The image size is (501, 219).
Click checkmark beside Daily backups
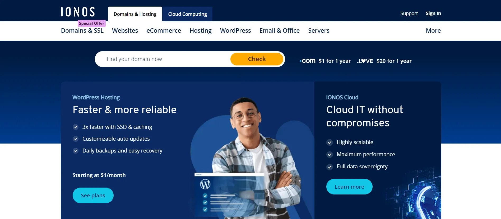[76, 151]
